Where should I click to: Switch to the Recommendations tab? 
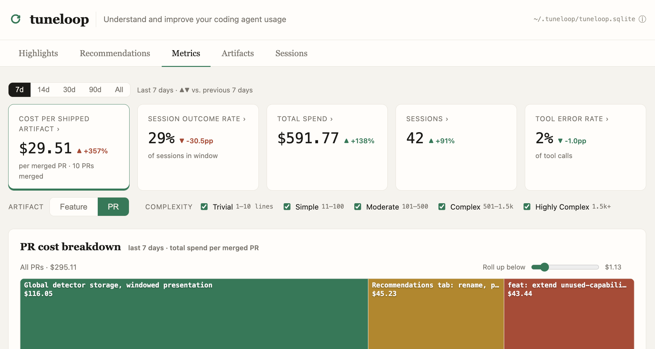pyautogui.click(x=115, y=53)
